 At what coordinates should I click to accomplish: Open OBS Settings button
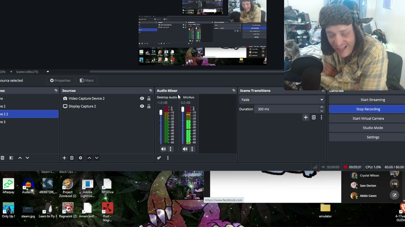(367, 137)
